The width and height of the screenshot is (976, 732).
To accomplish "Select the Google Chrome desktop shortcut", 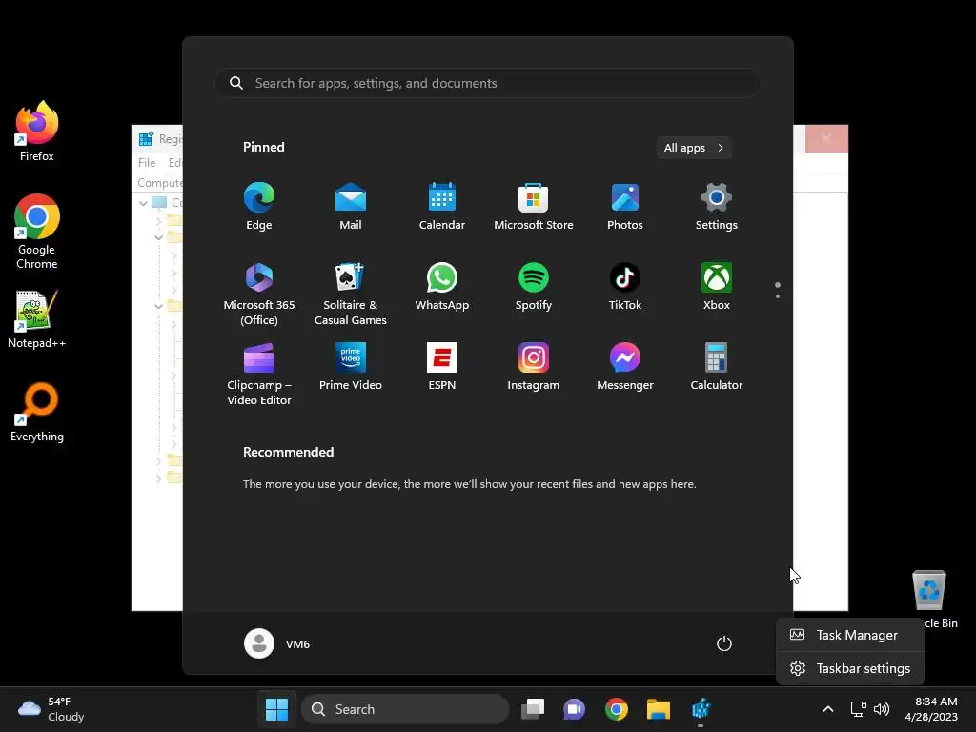I will pyautogui.click(x=37, y=232).
